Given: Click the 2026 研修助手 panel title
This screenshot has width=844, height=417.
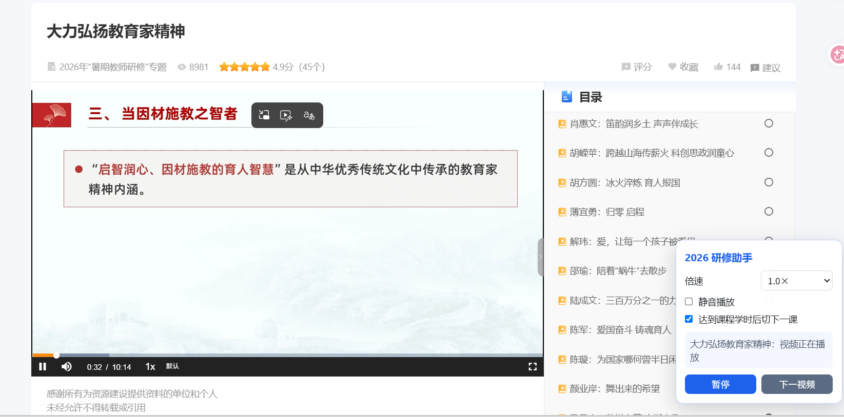Looking at the screenshot, I should click(x=718, y=258).
